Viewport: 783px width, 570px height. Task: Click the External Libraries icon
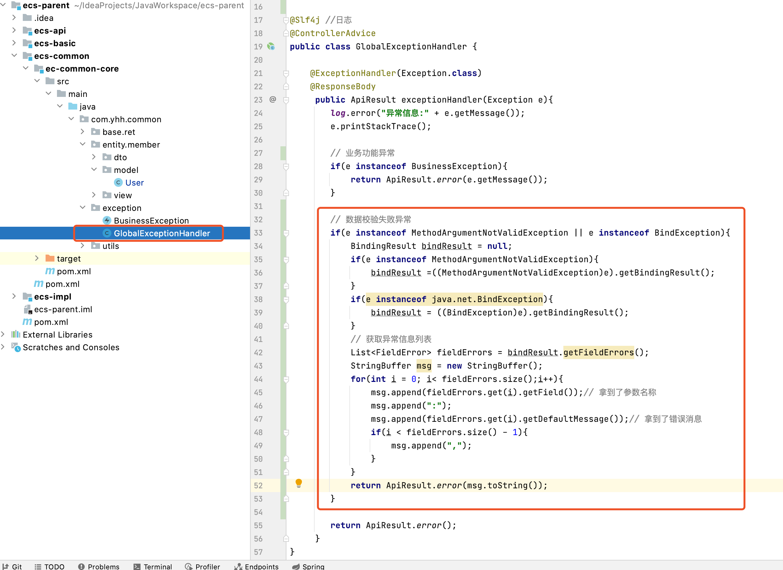[x=16, y=334]
